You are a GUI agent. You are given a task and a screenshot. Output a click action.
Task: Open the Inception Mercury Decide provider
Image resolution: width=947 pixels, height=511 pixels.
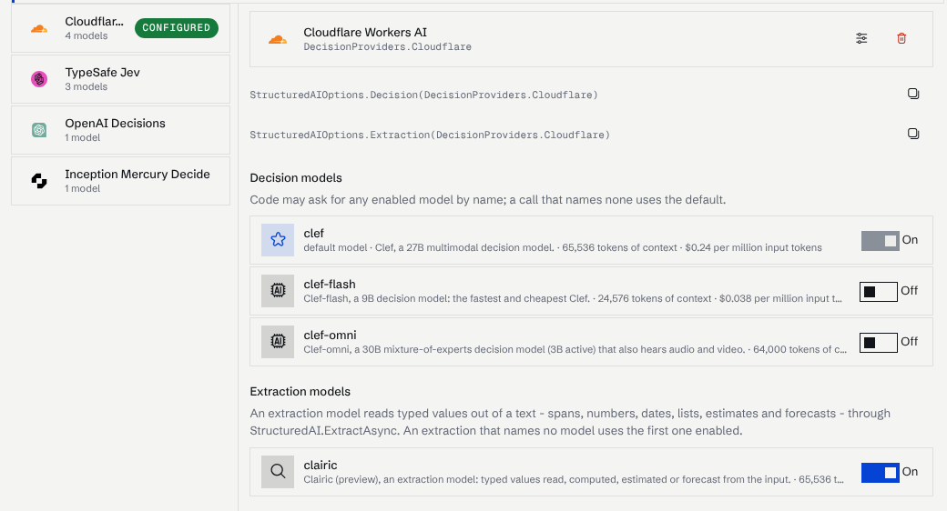pos(121,181)
